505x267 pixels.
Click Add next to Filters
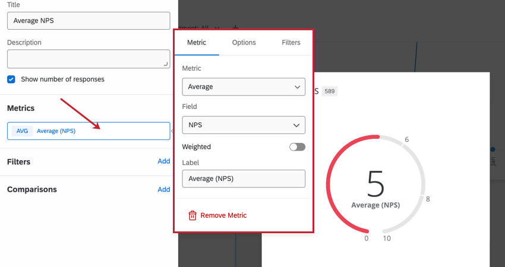[x=163, y=161]
